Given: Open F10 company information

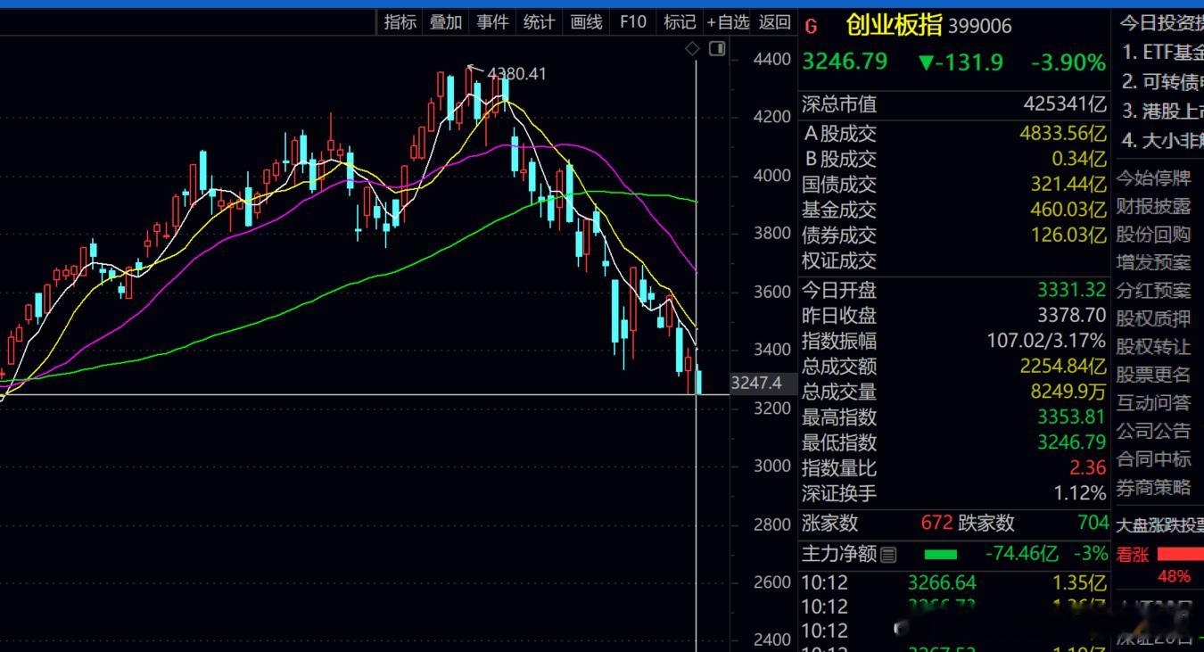Looking at the screenshot, I should (x=633, y=22).
